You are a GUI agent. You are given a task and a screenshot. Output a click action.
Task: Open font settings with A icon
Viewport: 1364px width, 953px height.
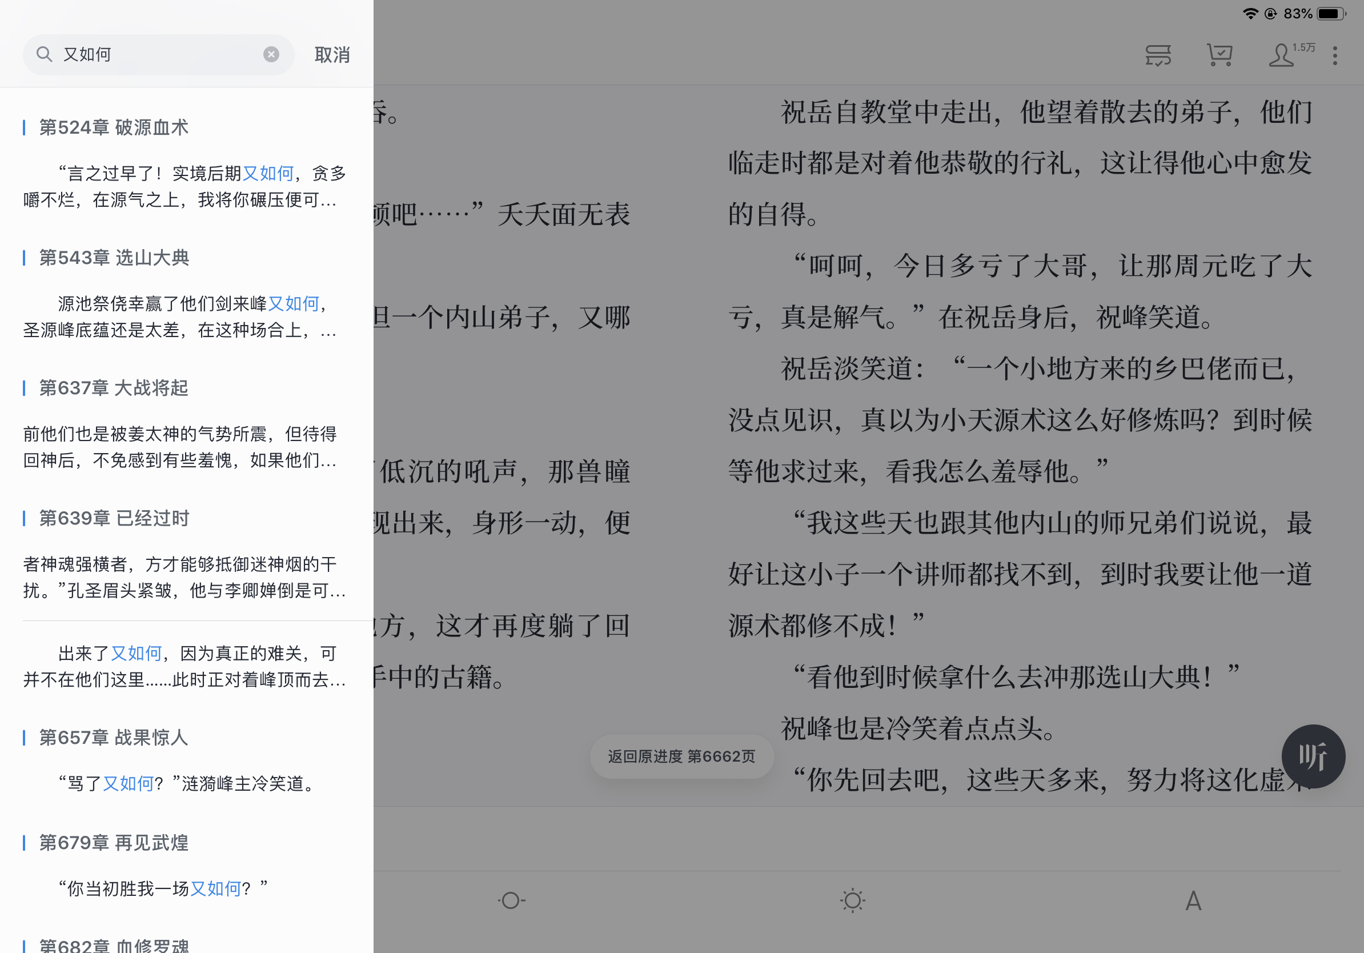1193,900
